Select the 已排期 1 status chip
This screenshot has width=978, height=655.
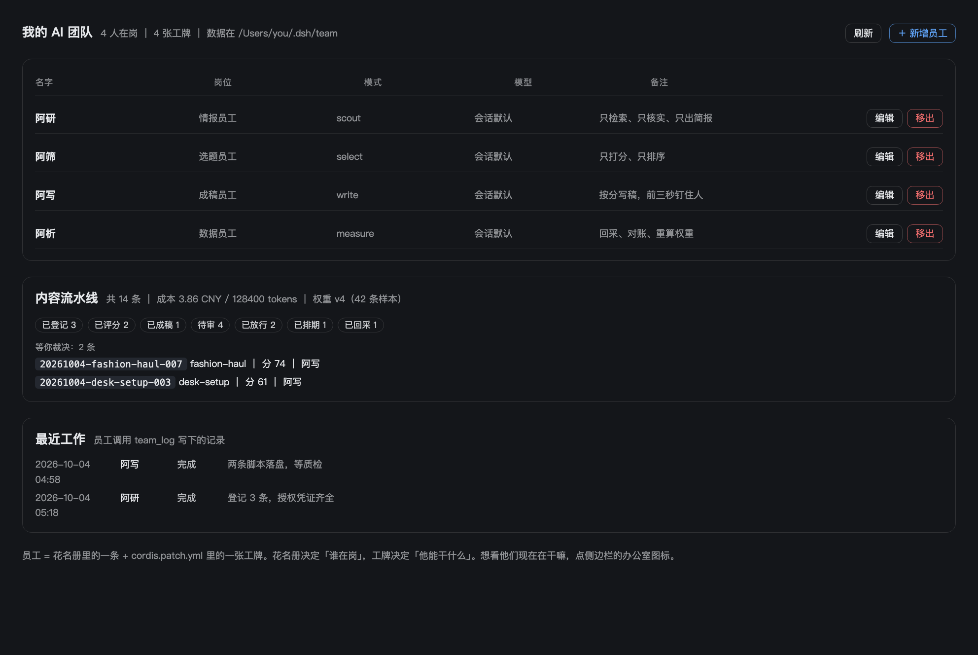(x=310, y=325)
